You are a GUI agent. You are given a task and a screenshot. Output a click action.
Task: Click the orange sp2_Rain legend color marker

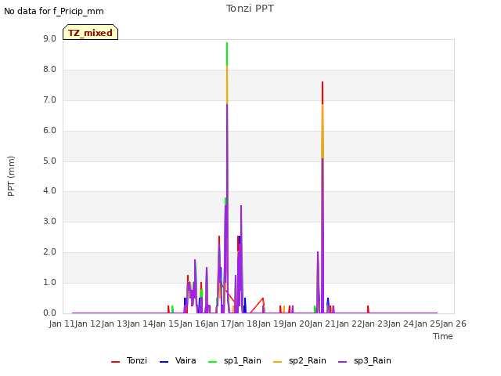(278, 362)
